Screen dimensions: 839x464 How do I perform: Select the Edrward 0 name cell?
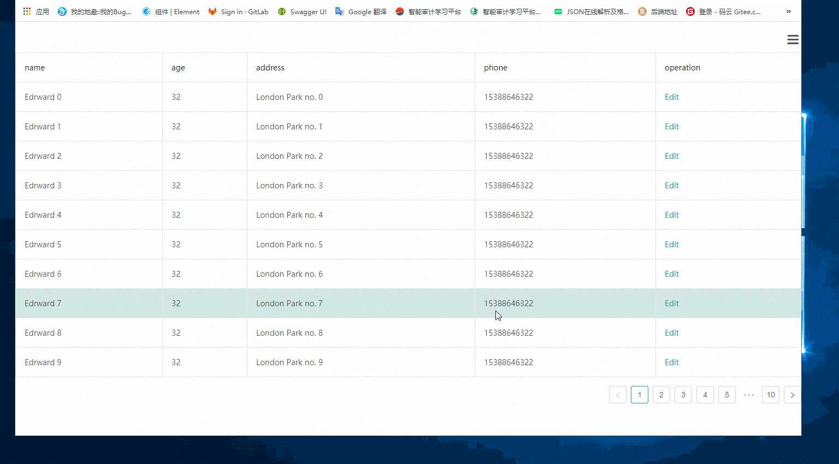[89, 97]
